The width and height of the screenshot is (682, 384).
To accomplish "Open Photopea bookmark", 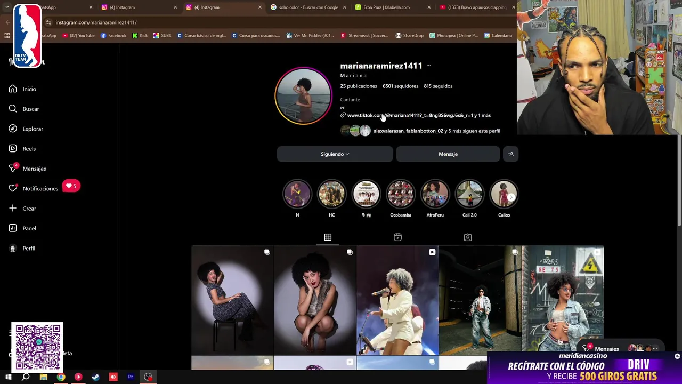I will point(453,36).
